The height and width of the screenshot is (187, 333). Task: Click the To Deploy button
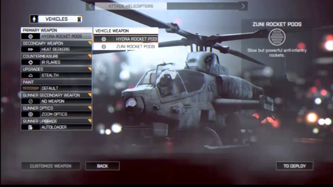click(295, 166)
